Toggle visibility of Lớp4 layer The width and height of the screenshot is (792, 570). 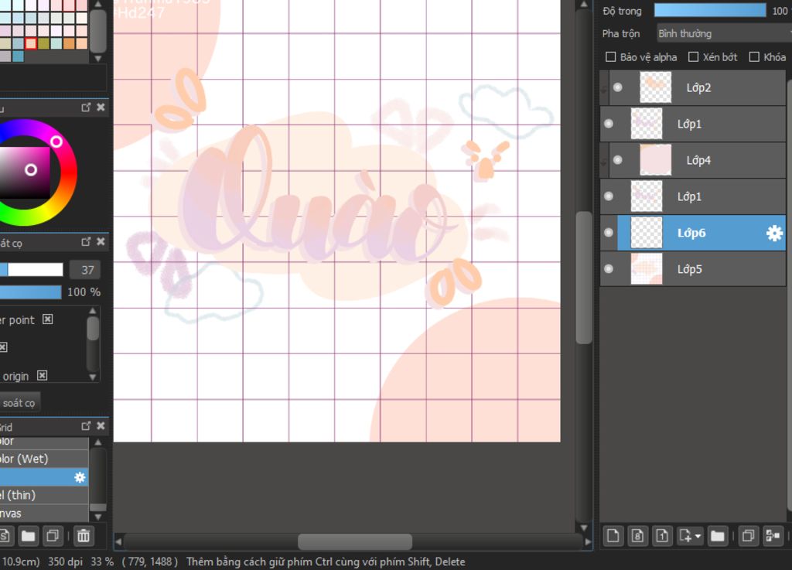(x=617, y=160)
